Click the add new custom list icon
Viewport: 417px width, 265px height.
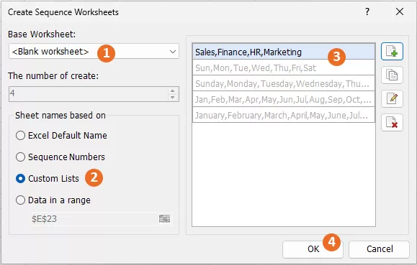[392, 51]
